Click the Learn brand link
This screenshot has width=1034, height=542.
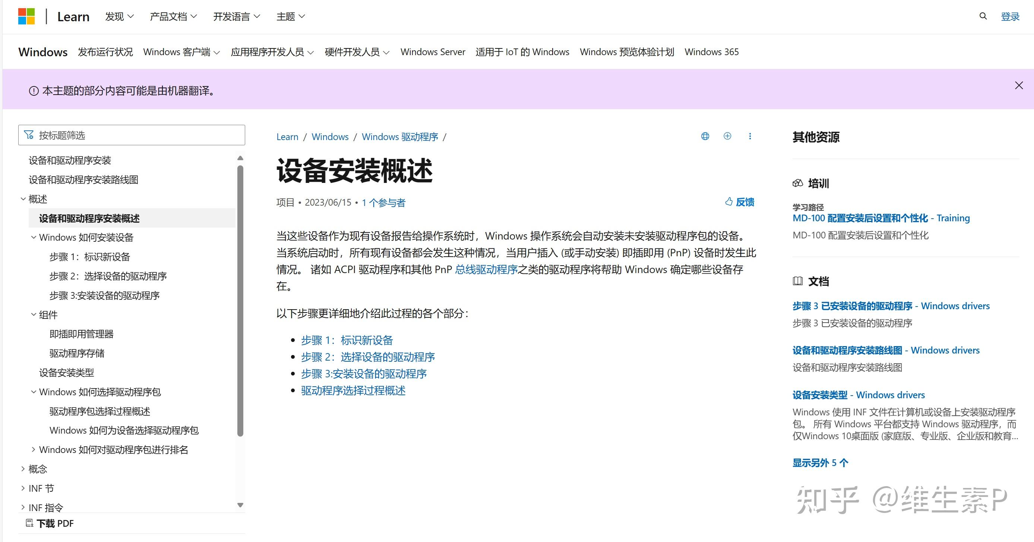click(73, 16)
